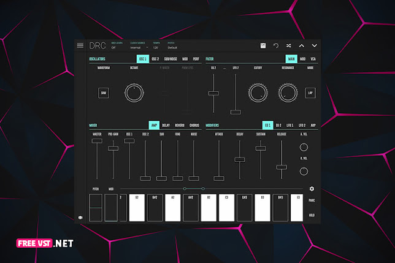Click the filter LFO 2 slider handle
Viewport: 395px width, 263px height.
pos(236,112)
